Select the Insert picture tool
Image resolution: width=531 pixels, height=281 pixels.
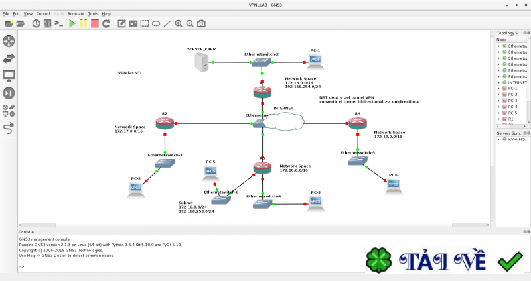tap(133, 23)
